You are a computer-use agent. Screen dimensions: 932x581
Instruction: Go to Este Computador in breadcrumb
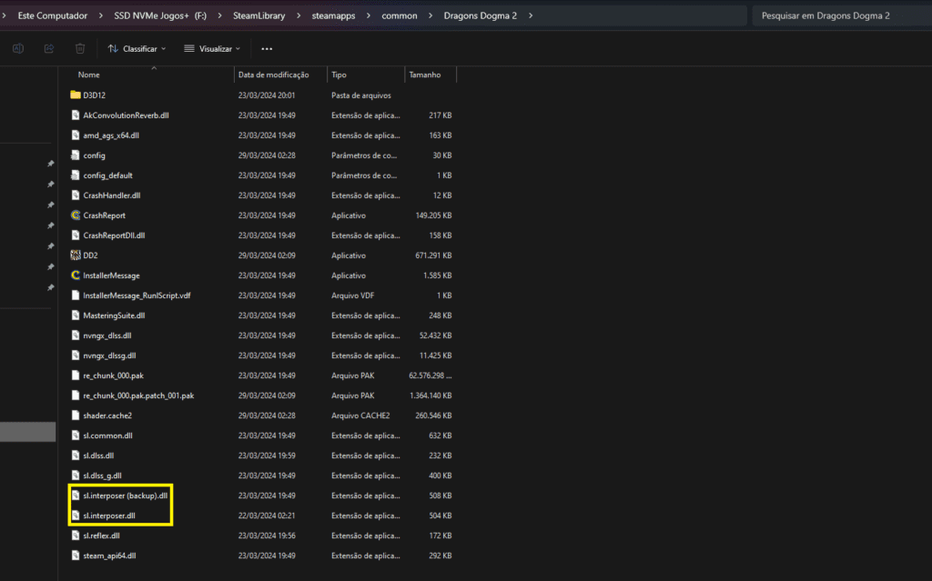pos(52,15)
